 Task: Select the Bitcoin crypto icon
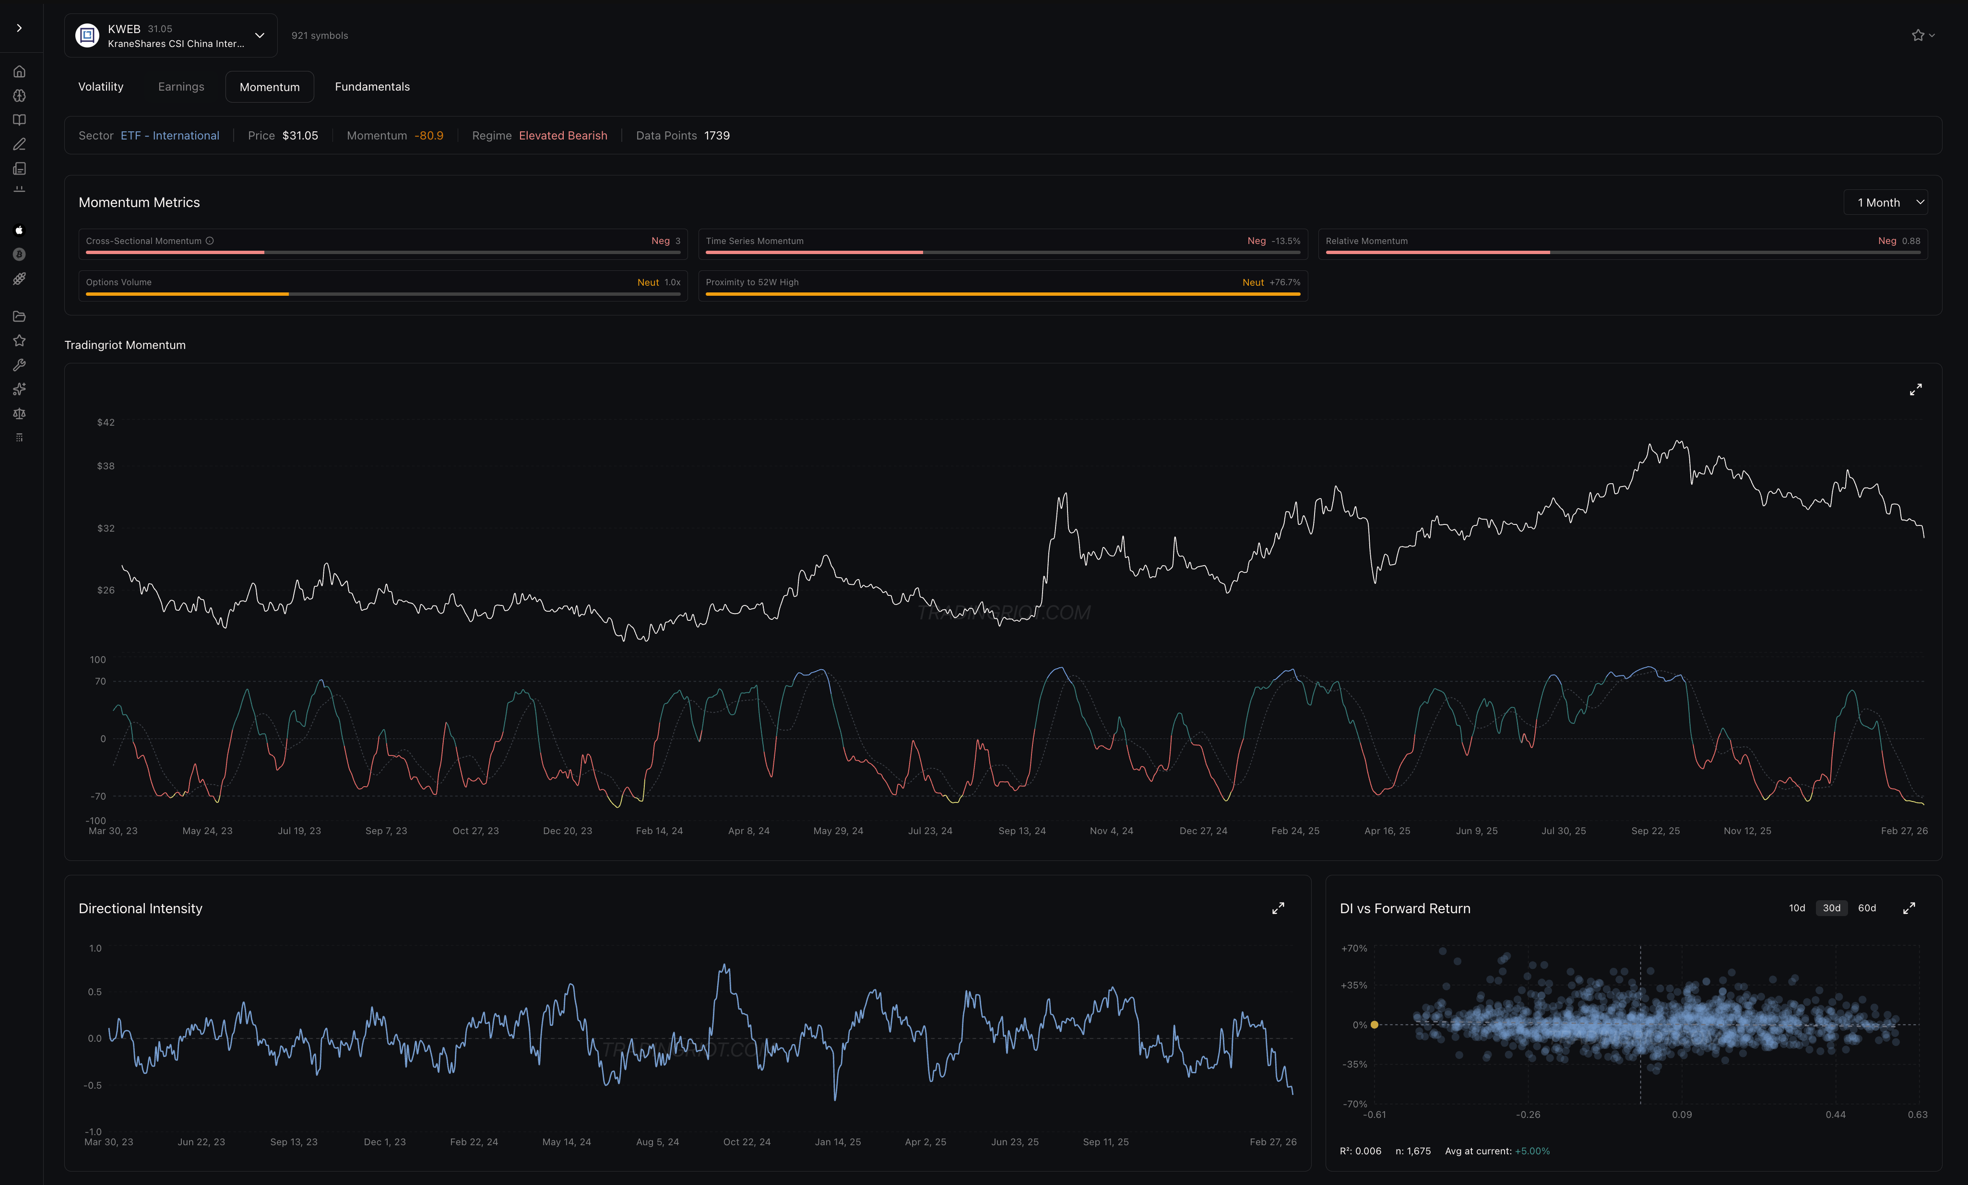[19, 255]
